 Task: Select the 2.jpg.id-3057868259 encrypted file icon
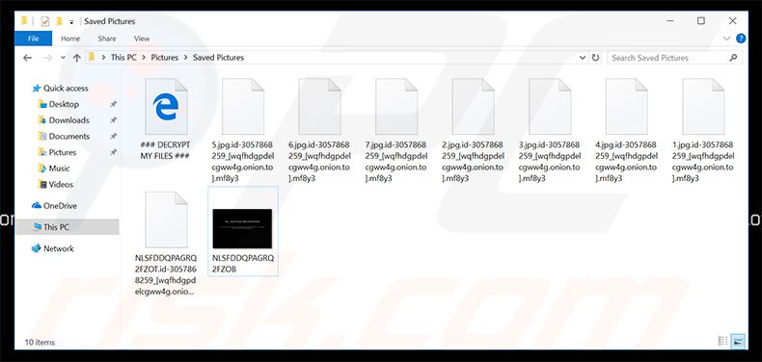tap(473, 106)
